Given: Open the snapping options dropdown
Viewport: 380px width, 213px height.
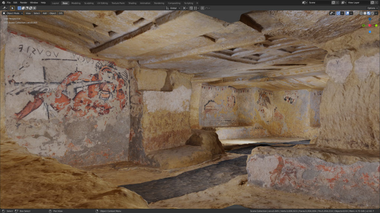Looking at the screenshot, I should click(x=196, y=8).
